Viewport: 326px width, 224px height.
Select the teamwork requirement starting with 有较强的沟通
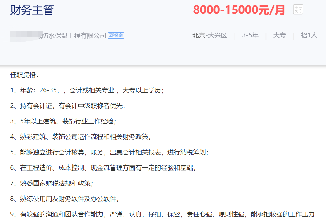pyautogui.click(x=122, y=214)
